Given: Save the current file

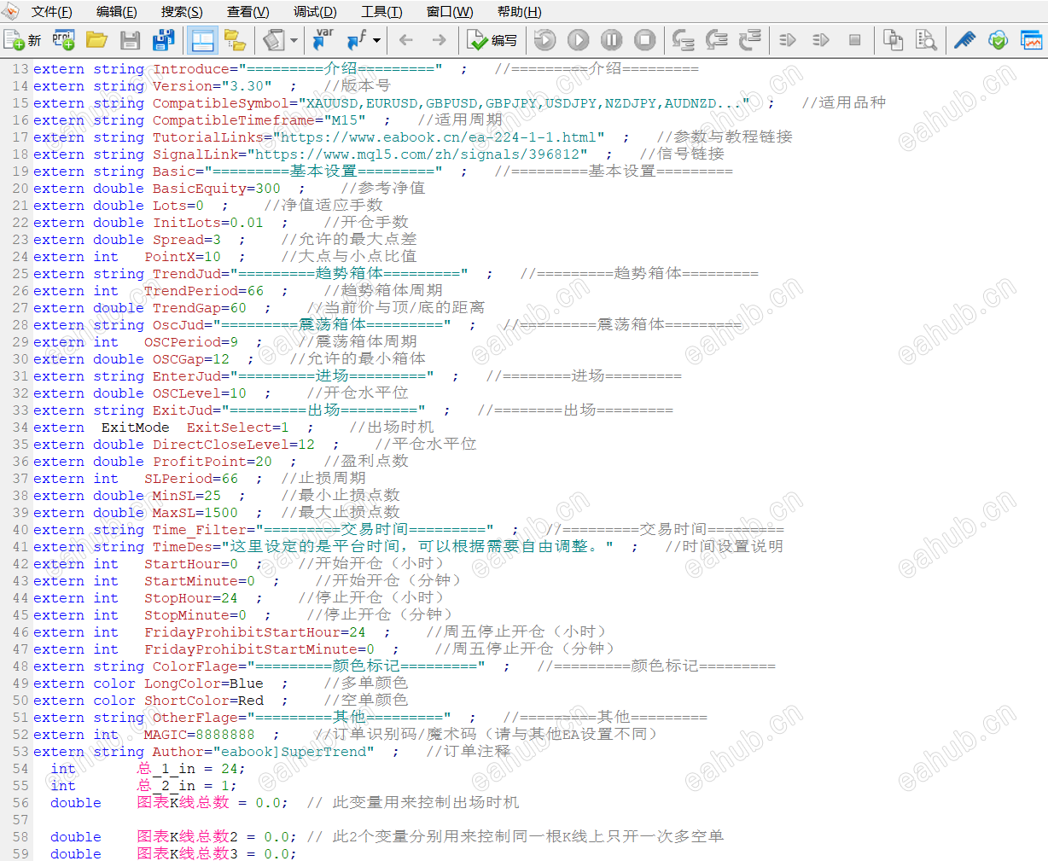Looking at the screenshot, I should point(130,40).
